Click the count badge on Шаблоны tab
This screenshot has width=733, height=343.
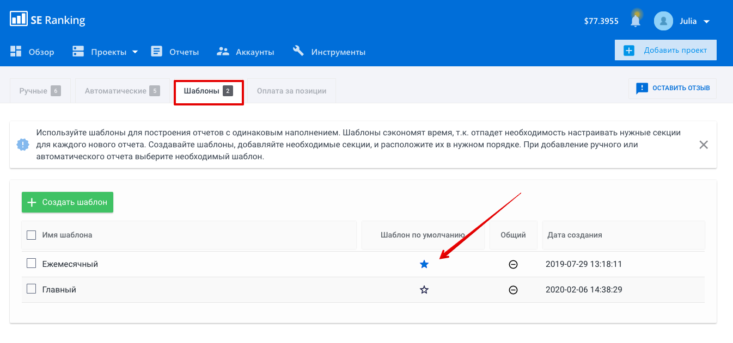(228, 91)
